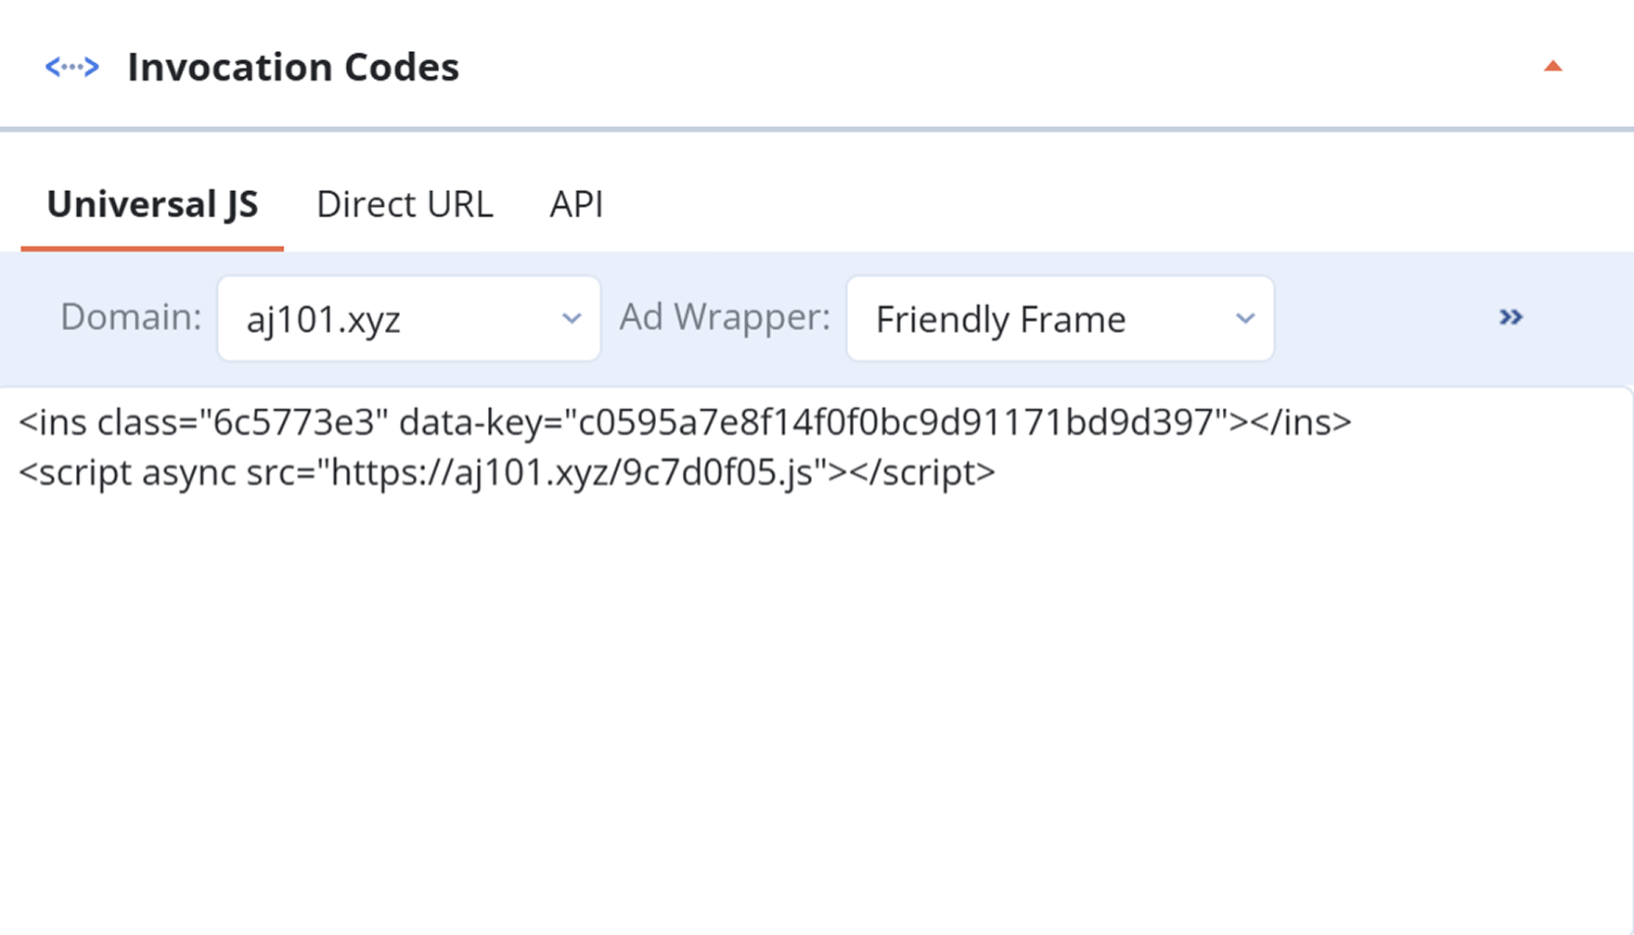Select the orange underline indicator under Universal JS
This screenshot has width=1634, height=935.
coord(154,247)
